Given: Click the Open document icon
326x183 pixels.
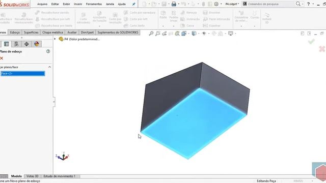Looking at the screenshot, I should click(154, 4).
